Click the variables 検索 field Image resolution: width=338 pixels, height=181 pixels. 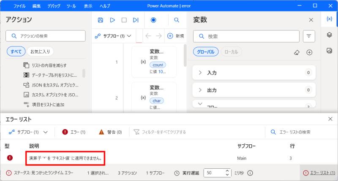tap(246, 36)
